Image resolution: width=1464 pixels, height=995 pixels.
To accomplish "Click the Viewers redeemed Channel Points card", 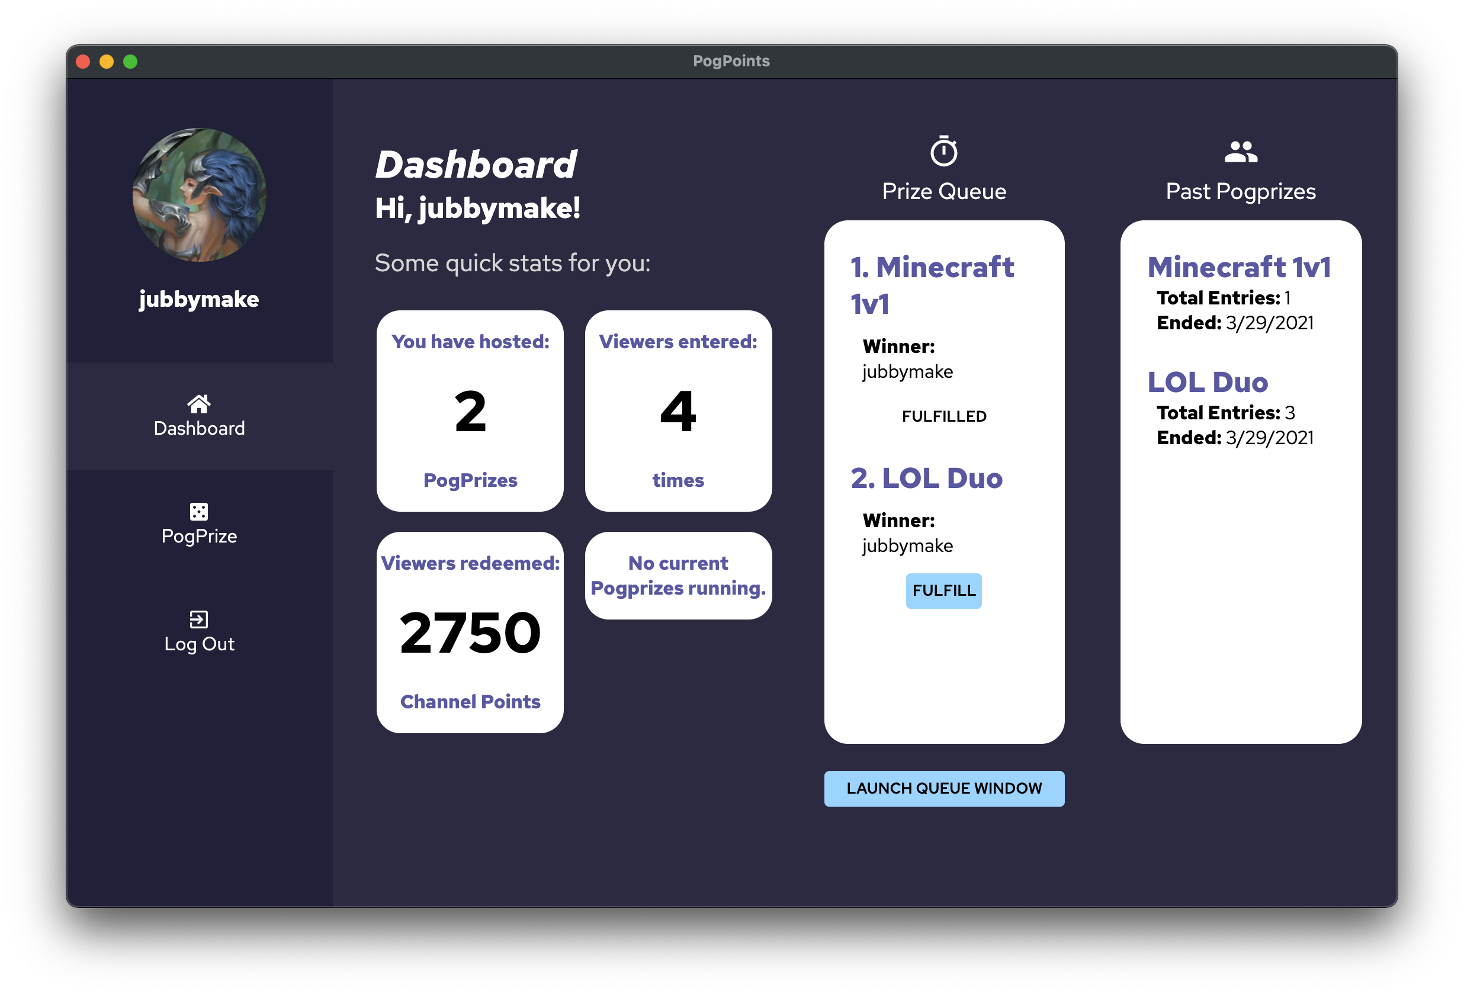I will [470, 632].
